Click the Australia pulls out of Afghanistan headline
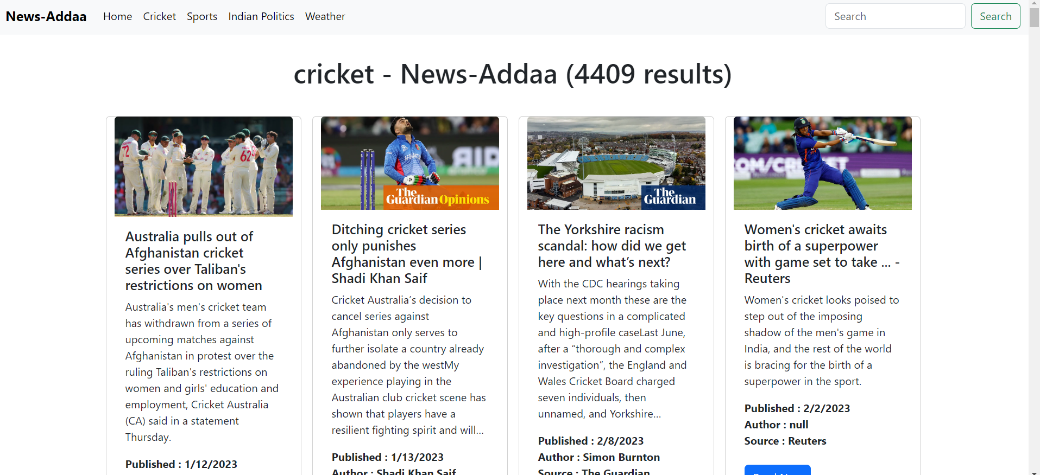The image size is (1040, 475). pos(194,261)
